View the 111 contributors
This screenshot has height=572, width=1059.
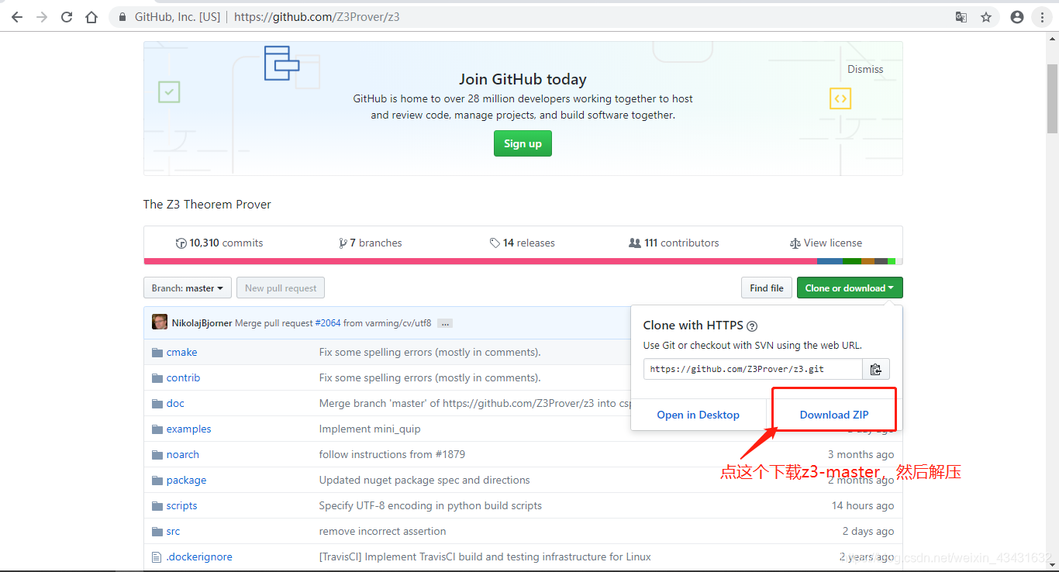point(674,243)
